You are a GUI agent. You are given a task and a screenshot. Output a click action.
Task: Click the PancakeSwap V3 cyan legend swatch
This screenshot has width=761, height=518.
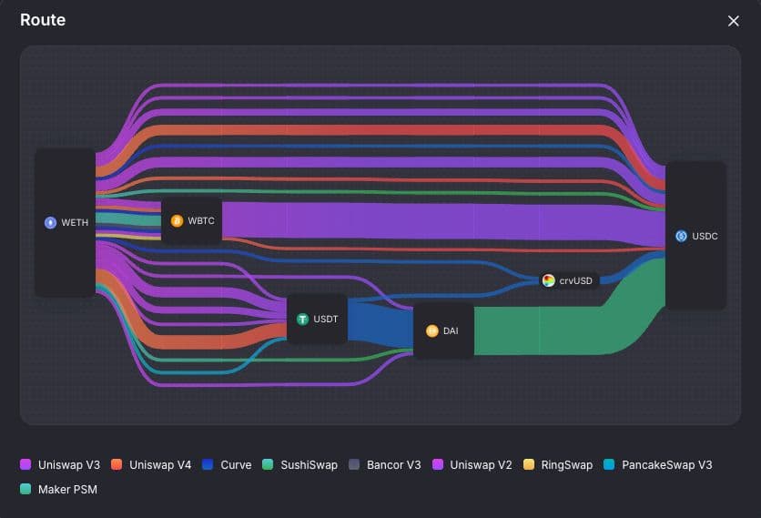(609, 464)
